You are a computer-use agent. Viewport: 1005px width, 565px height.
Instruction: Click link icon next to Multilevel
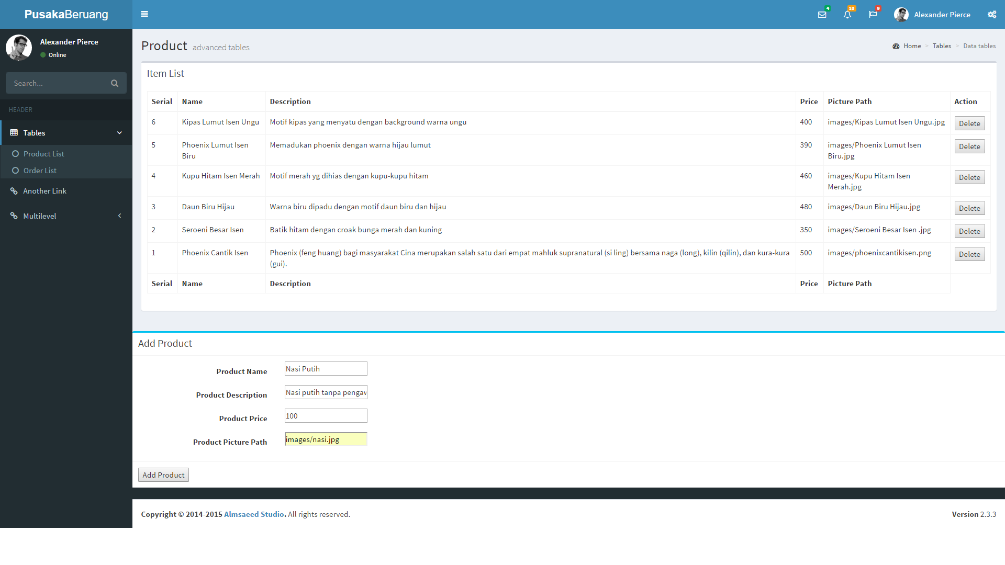[14, 216]
